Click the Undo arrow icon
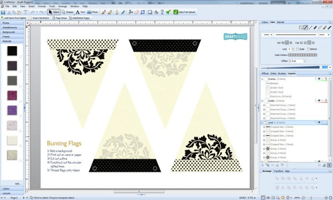Image resolution: width=333 pixels, height=200 pixels. 33,12
